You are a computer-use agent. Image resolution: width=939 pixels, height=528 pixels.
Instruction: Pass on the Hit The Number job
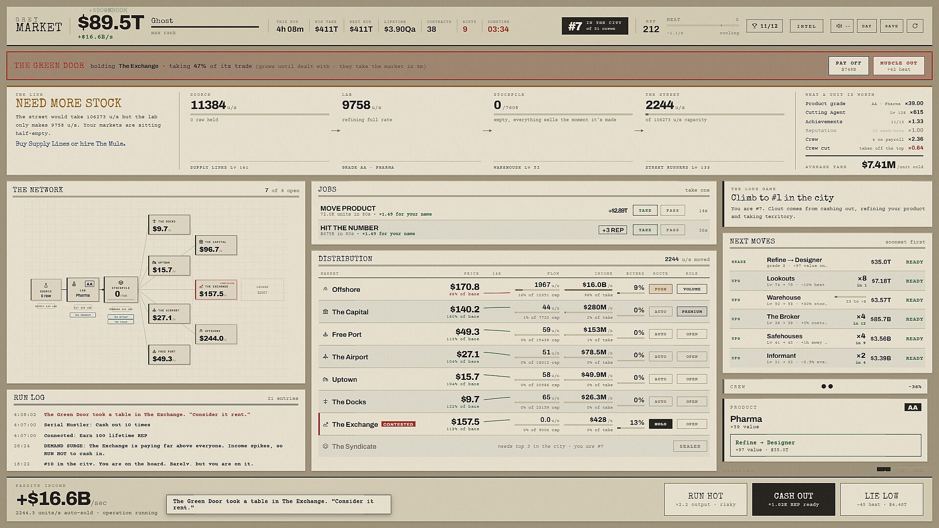[672, 230]
